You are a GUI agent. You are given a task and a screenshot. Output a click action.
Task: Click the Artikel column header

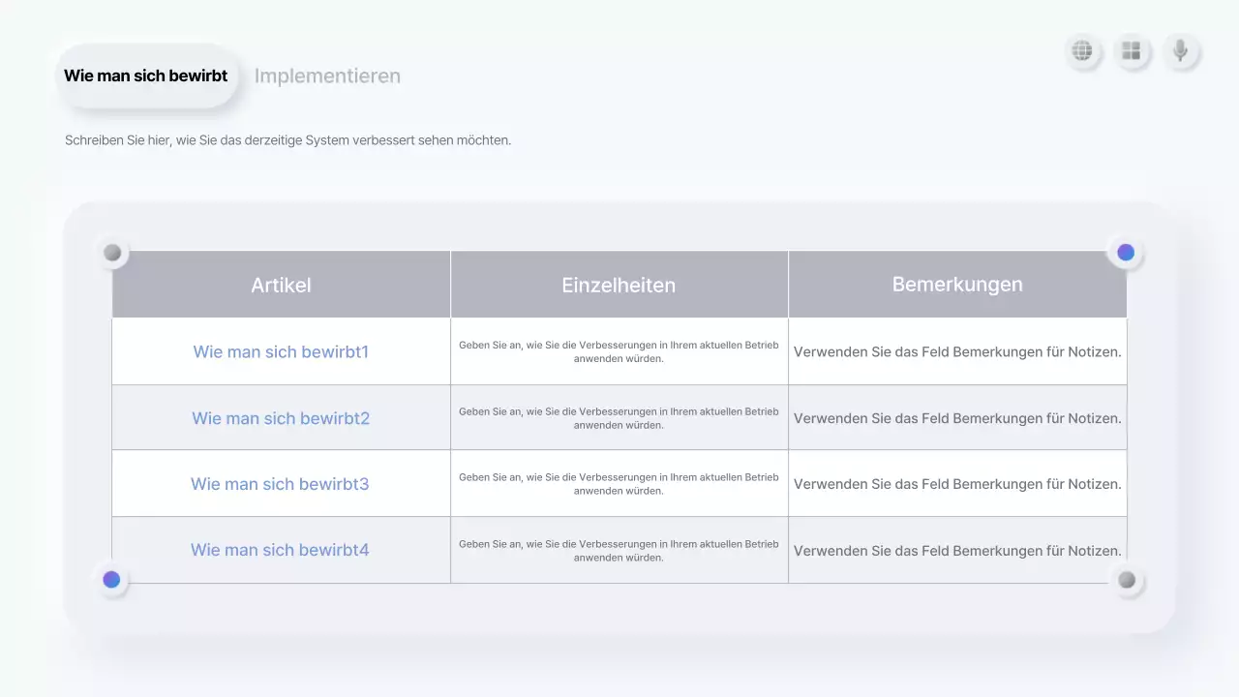pos(281,285)
